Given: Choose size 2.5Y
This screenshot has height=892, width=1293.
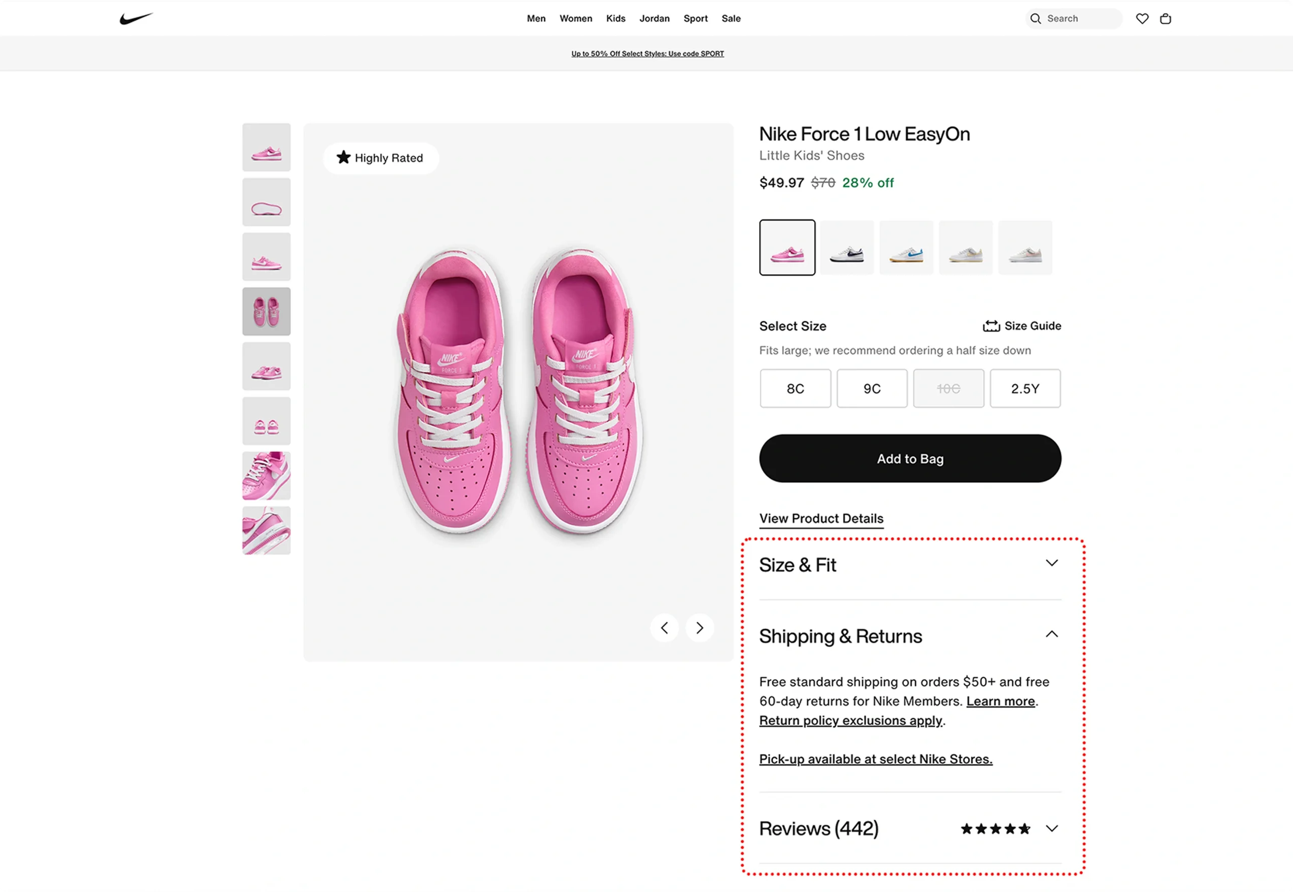Looking at the screenshot, I should tap(1025, 388).
